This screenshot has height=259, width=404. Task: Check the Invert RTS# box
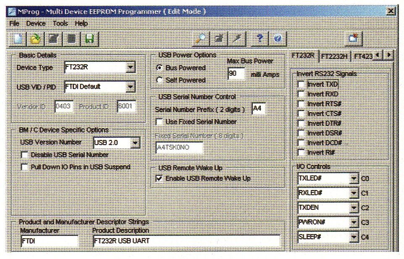pyautogui.click(x=301, y=104)
